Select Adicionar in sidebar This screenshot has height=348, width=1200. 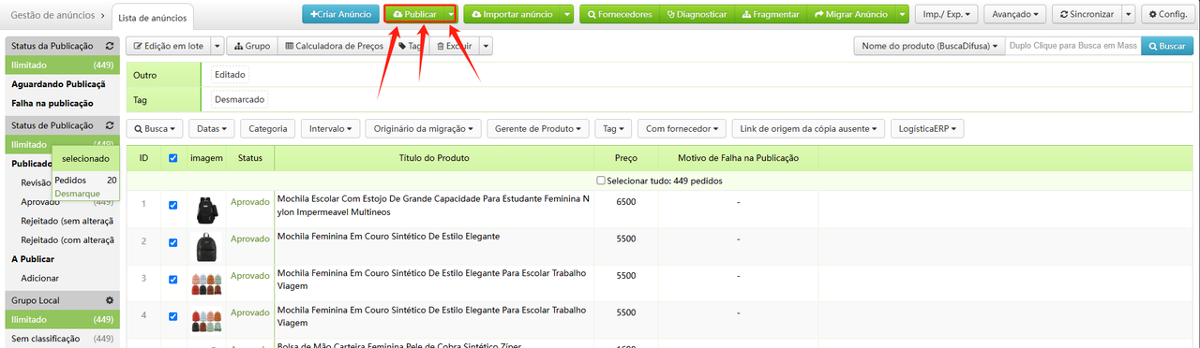pos(39,278)
